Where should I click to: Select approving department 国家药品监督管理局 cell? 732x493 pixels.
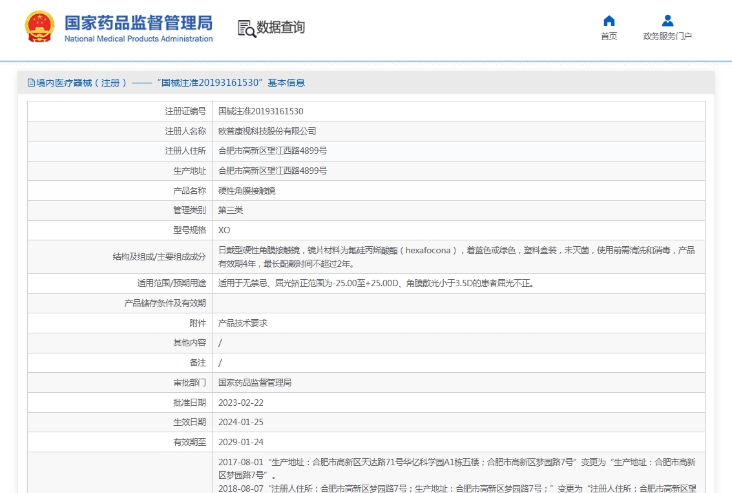(255, 383)
